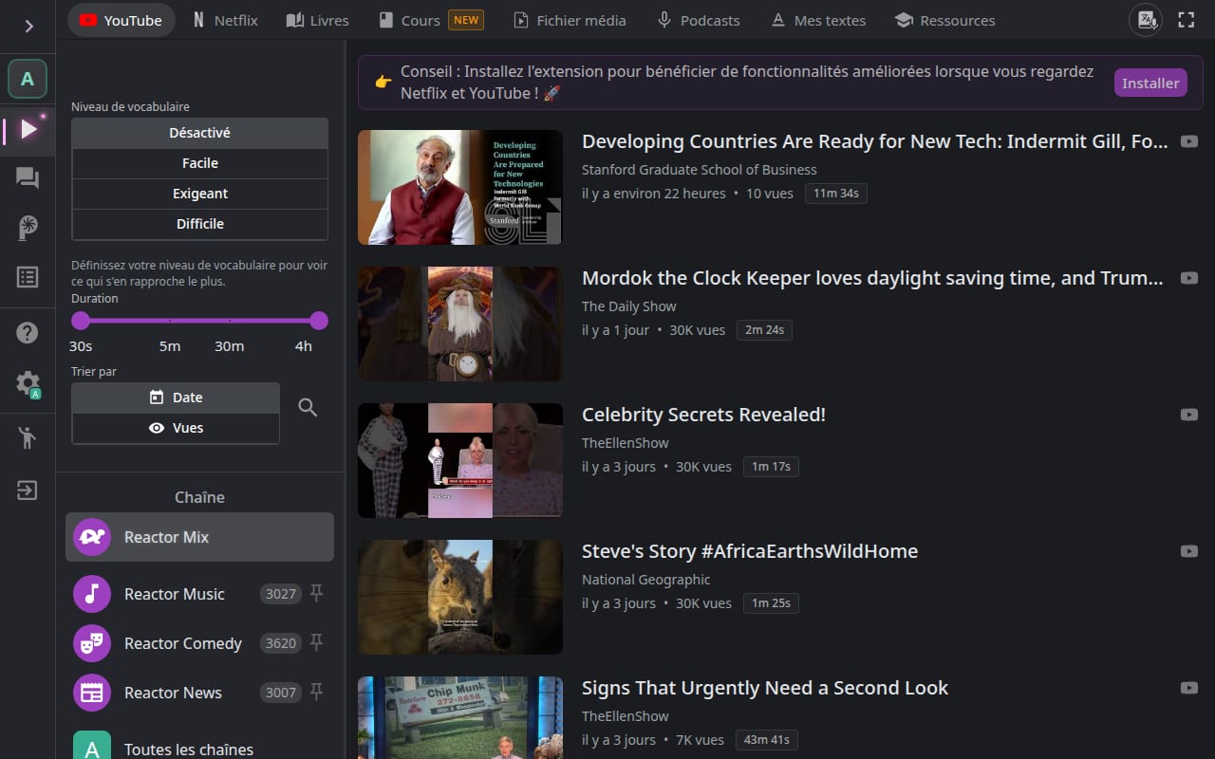The width and height of the screenshot is (1215, 759).
Task: Open the chat bubbles sidebar icon
Action: pyautogui.click(x=28, y=178)
